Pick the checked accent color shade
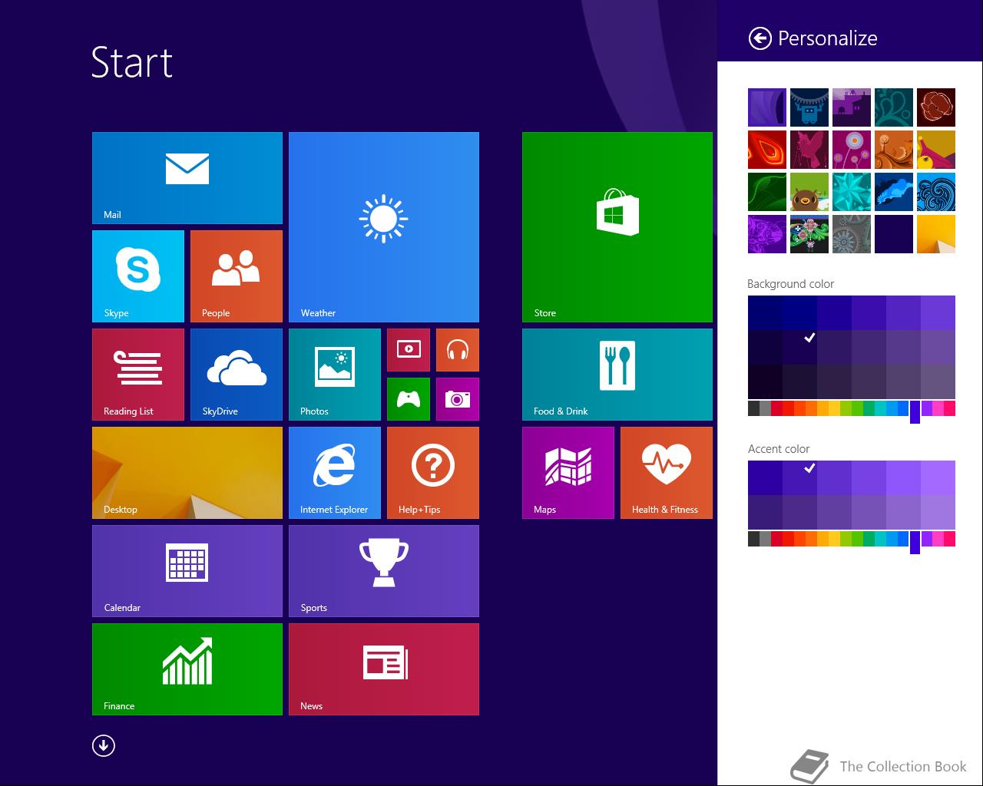The image size is (983, 786). [x=799, y=477]
